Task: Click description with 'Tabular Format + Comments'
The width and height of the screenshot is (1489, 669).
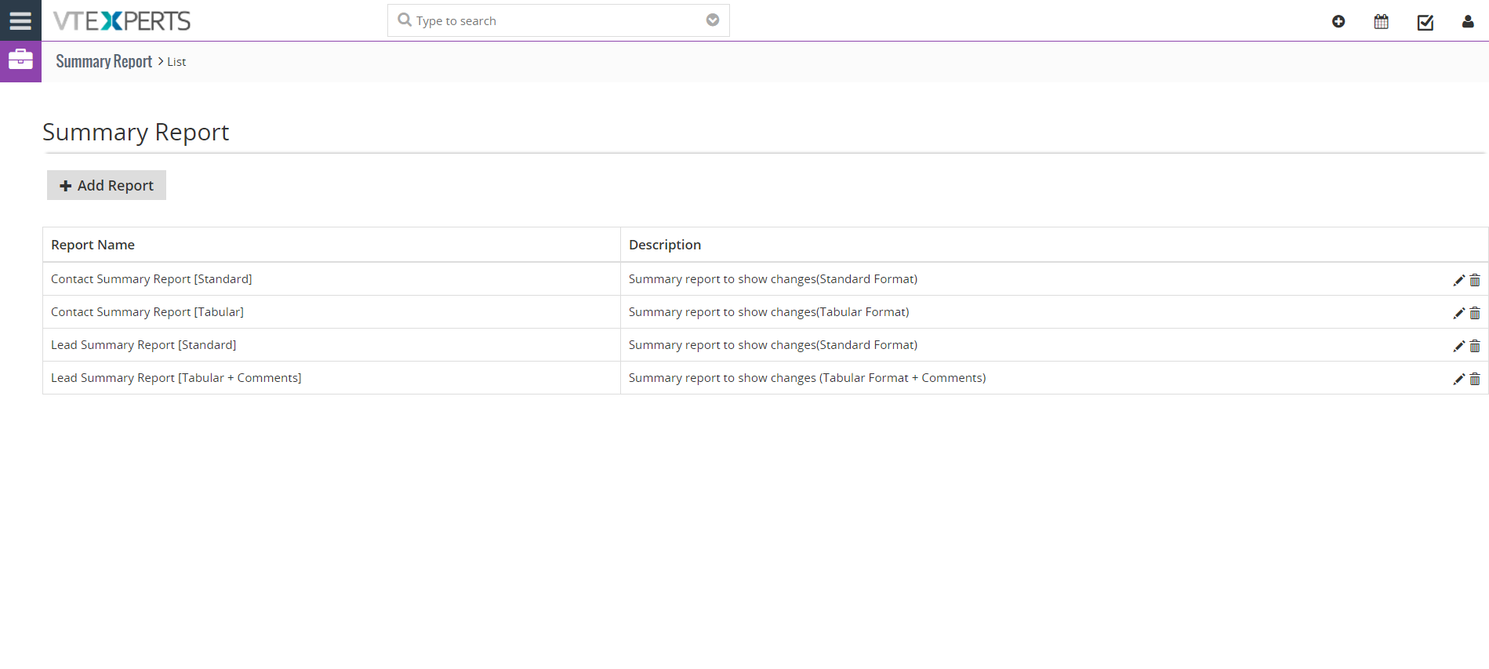Action: coord(808,378)
